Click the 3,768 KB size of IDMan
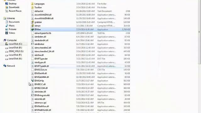This screenshot has width=201, height=113. [x=126, y=30]
